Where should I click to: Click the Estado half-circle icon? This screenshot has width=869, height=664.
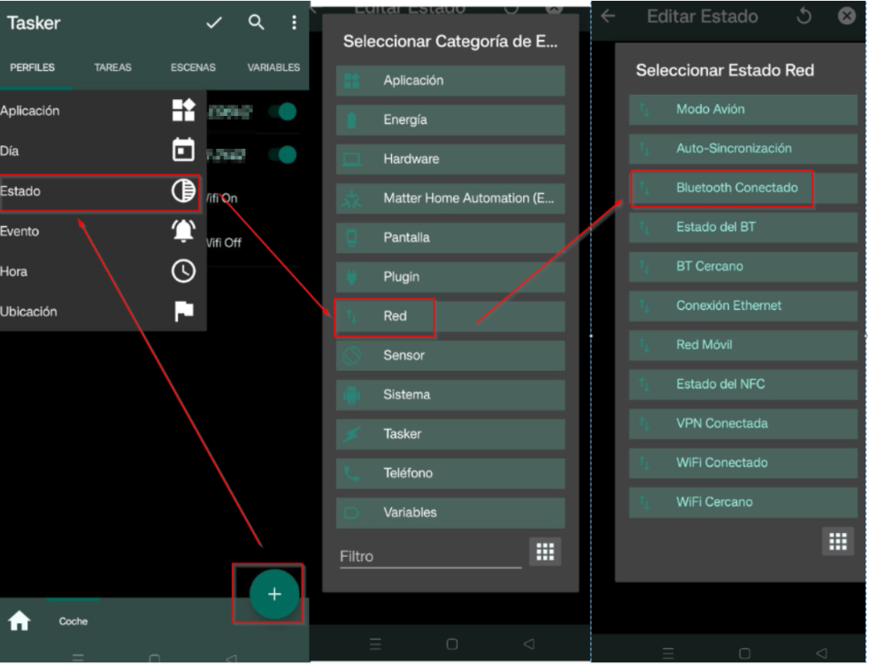[x=183, y=190]
